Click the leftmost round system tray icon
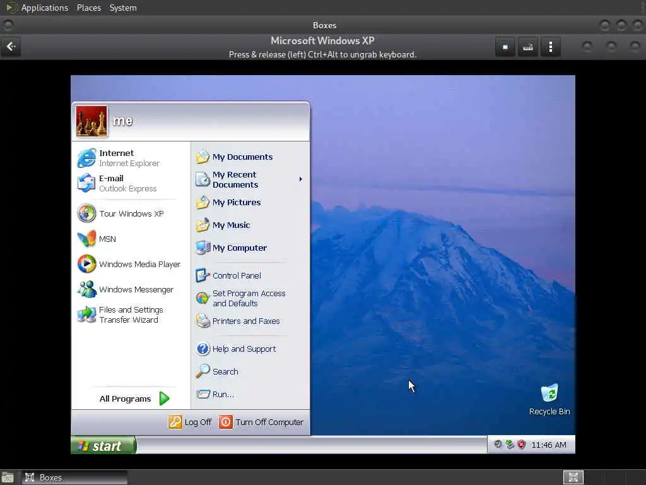This screenshot has width=646, height=485. coord(498,445)
